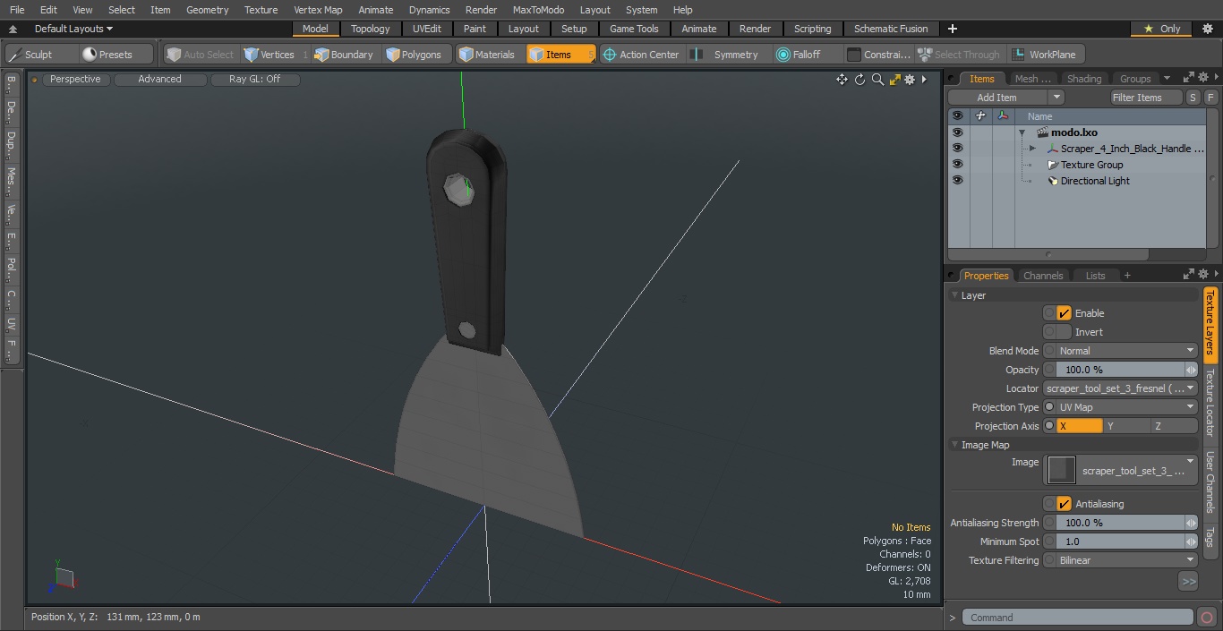The width and height of the screenshot is (1223, 631).
Task: Open the Default Layouts dropdown
Action: coord(73,29)
